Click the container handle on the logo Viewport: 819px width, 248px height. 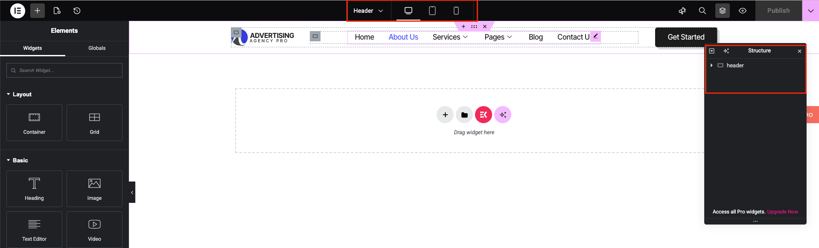[x=236, y=32]
